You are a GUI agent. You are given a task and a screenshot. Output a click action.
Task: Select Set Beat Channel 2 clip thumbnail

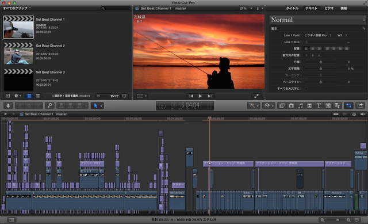coord(18,54)
